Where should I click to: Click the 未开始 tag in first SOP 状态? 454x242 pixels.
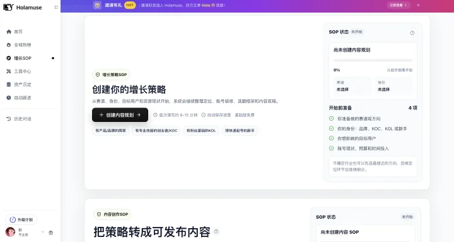pyautogui.click(x=357, y=32)
